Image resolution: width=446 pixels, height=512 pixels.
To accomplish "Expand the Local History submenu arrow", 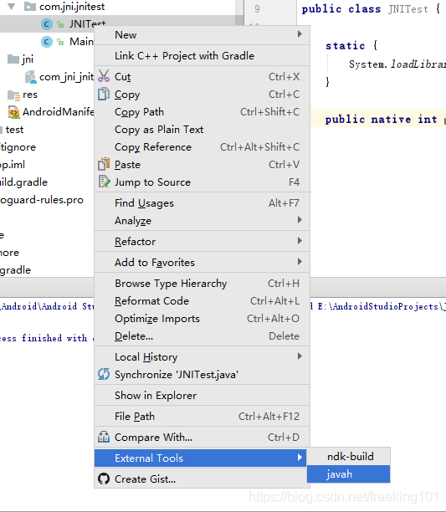I will (300, 356).
